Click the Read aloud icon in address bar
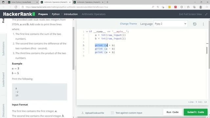Image resolution: width=210 pixels, height=118 pixels. (x=153, y=7)
